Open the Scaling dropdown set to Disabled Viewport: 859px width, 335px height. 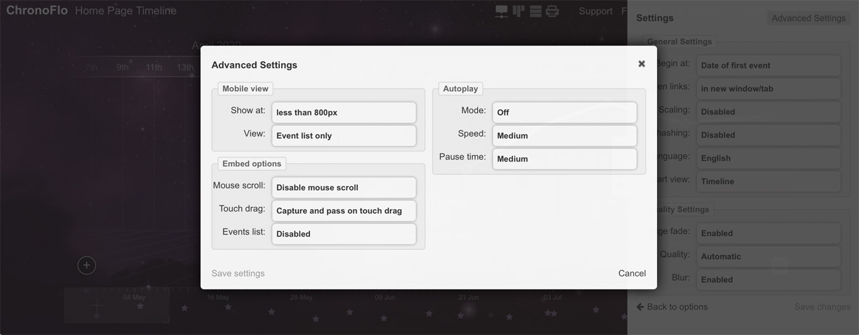coord(768,112)
